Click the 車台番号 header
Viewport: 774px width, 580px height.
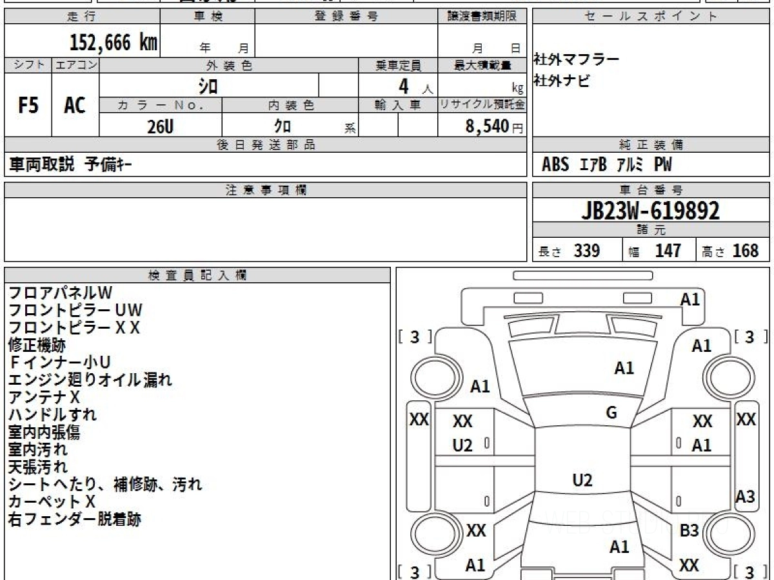point(651,190)
